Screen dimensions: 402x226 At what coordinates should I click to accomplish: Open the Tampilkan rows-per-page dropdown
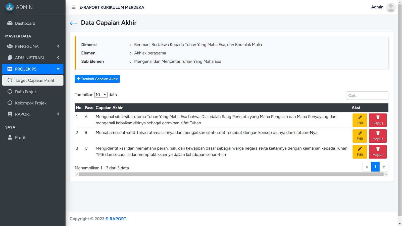[x=101, y=95]
